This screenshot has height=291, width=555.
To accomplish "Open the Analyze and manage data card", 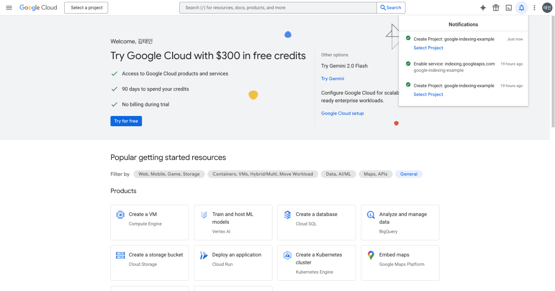I will (x=400, y=222).
